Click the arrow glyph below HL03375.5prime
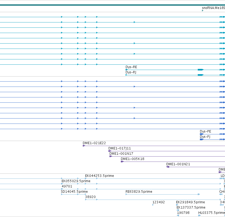This screenshot has height=217, width=225. 199,216
